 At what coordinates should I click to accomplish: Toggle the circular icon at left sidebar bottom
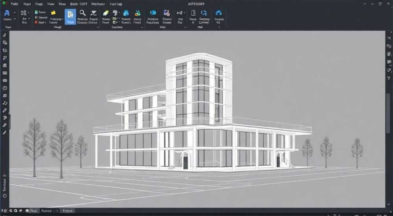tap(4, 196)
